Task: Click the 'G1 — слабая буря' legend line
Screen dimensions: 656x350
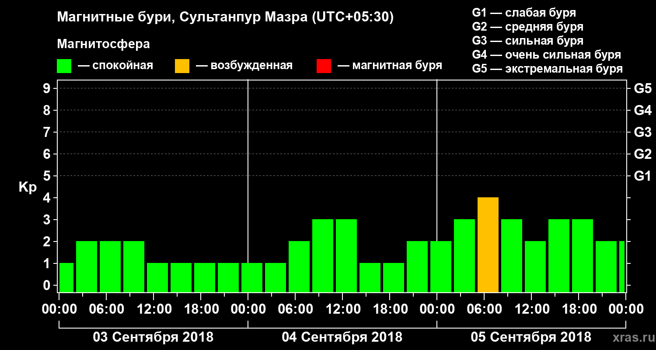Action: (x=524, y=13)
